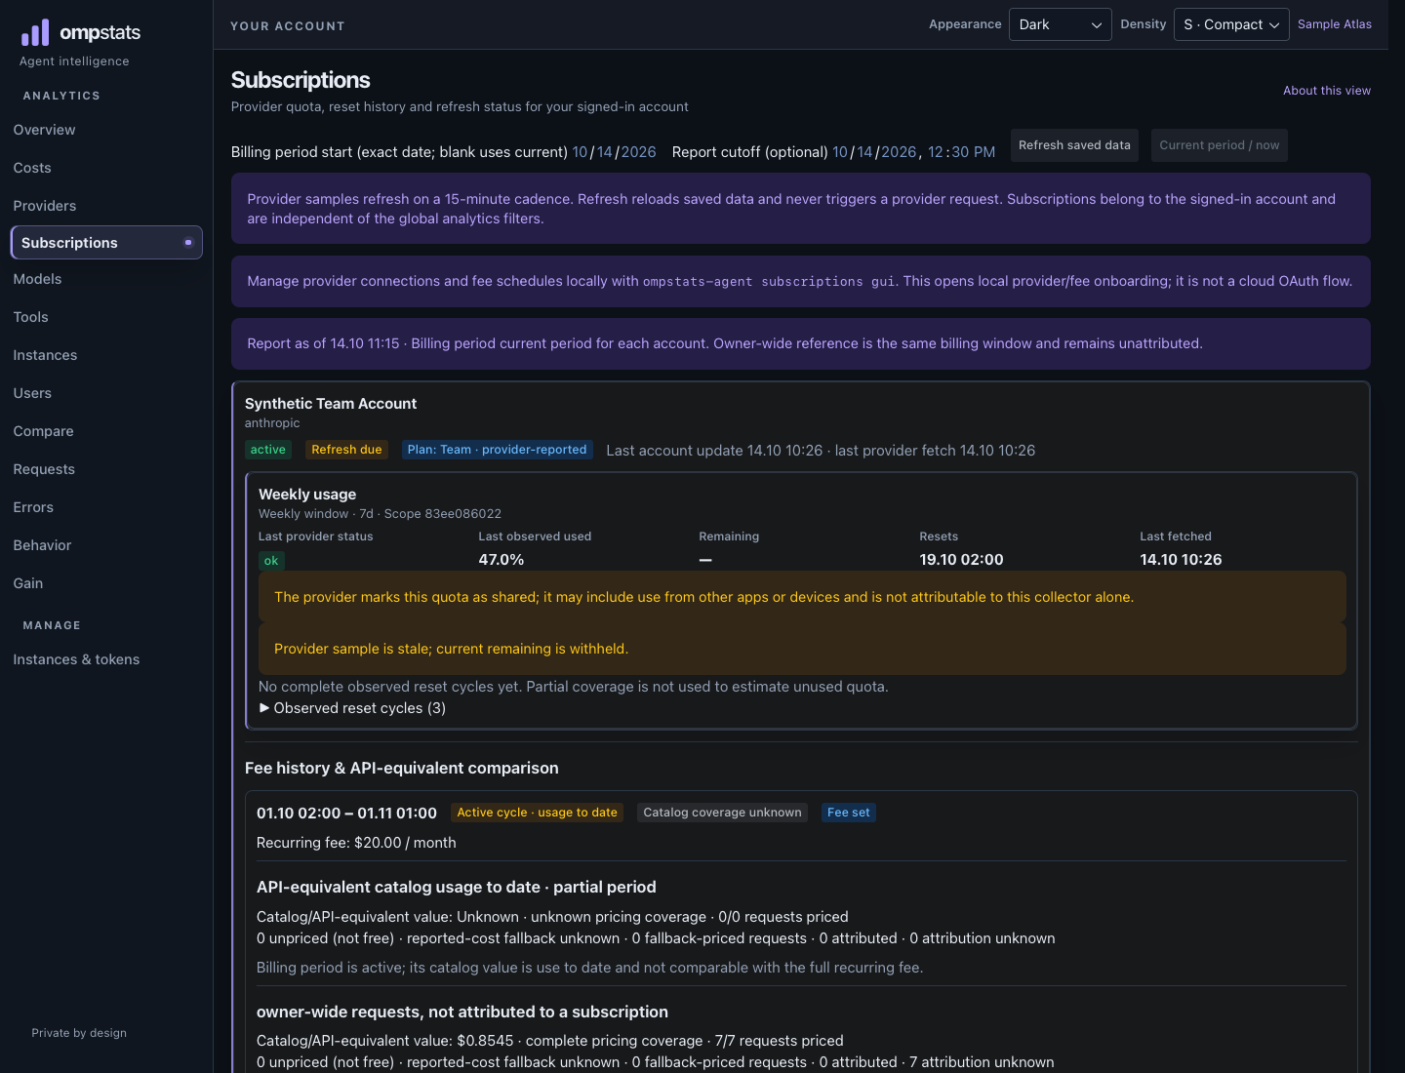Click the report cutoff day field
1405x1073 pixels.
[864, 152]
